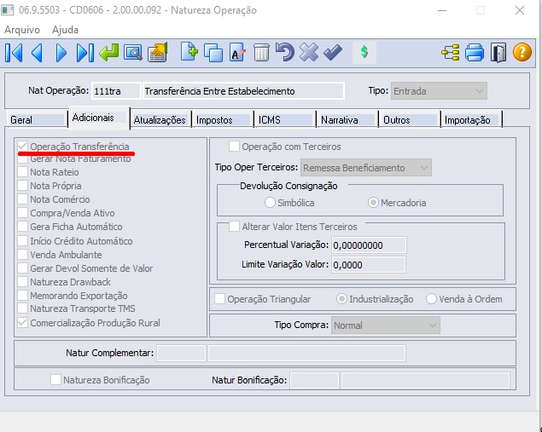Go to previous record arrow

click(37, 53)
